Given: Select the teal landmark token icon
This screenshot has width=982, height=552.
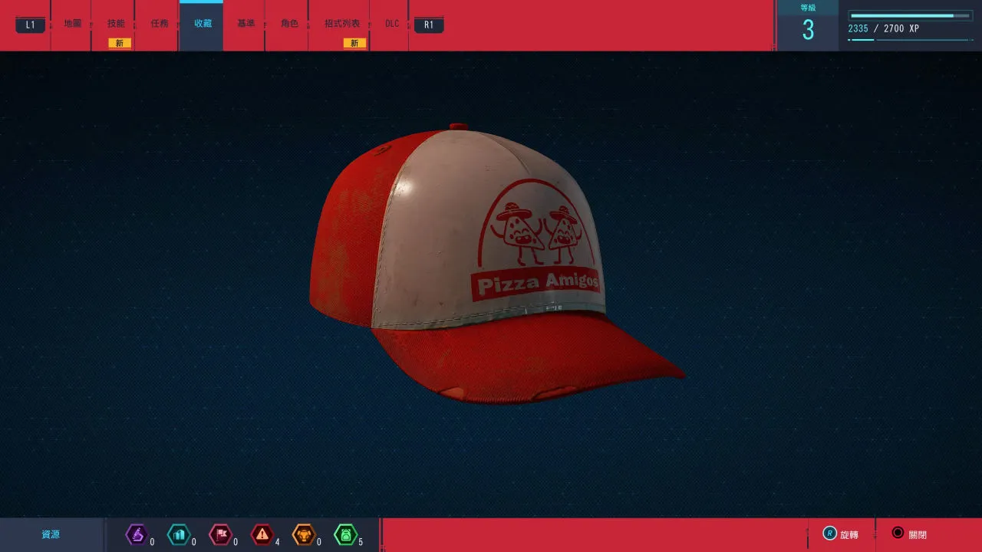Looking at the screenshot, I should [179, 534].
